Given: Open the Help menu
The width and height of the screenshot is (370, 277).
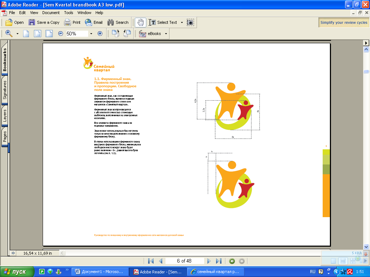Looking at the screenshot, I should point(99,13).
